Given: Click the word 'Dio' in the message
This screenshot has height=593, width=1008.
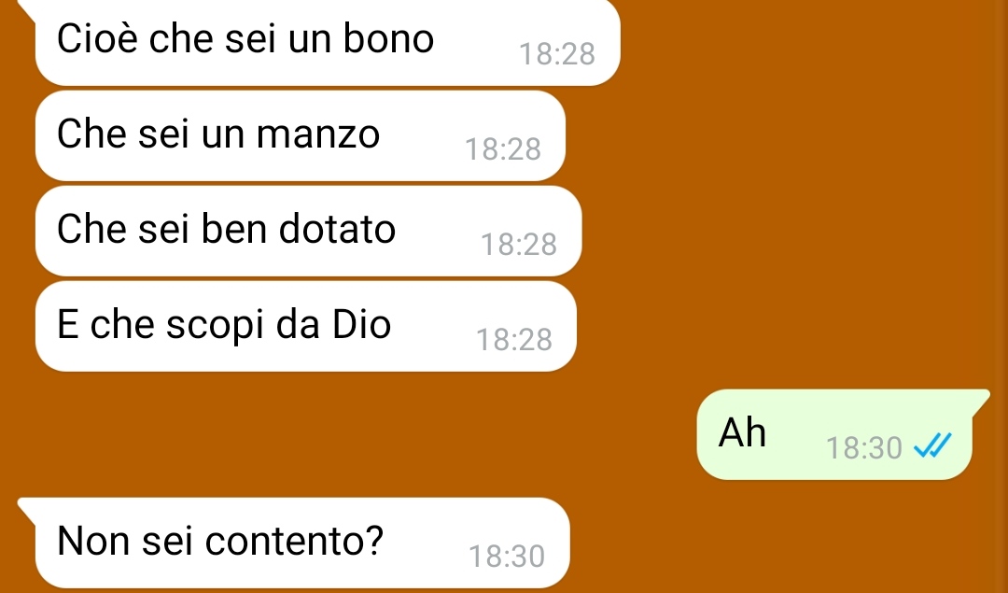Looking at the screenshot, I should pyautogui.click(x=361, y=324).
